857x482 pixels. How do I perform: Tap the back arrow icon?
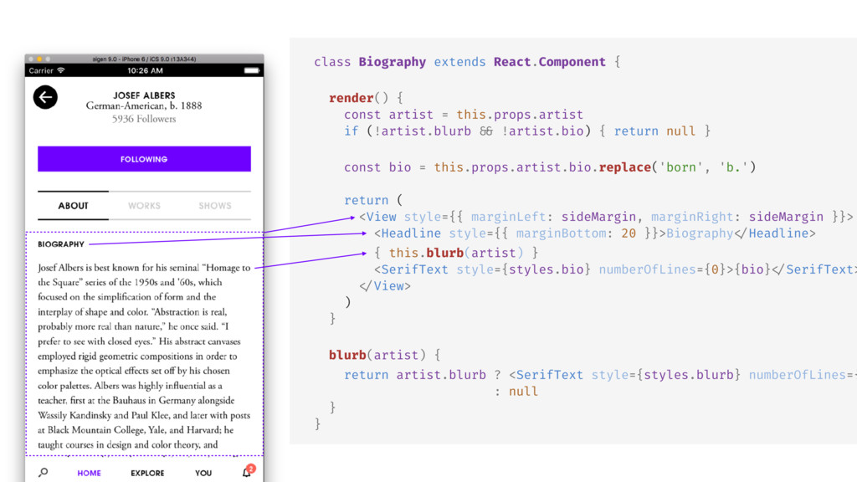point(45,97)
